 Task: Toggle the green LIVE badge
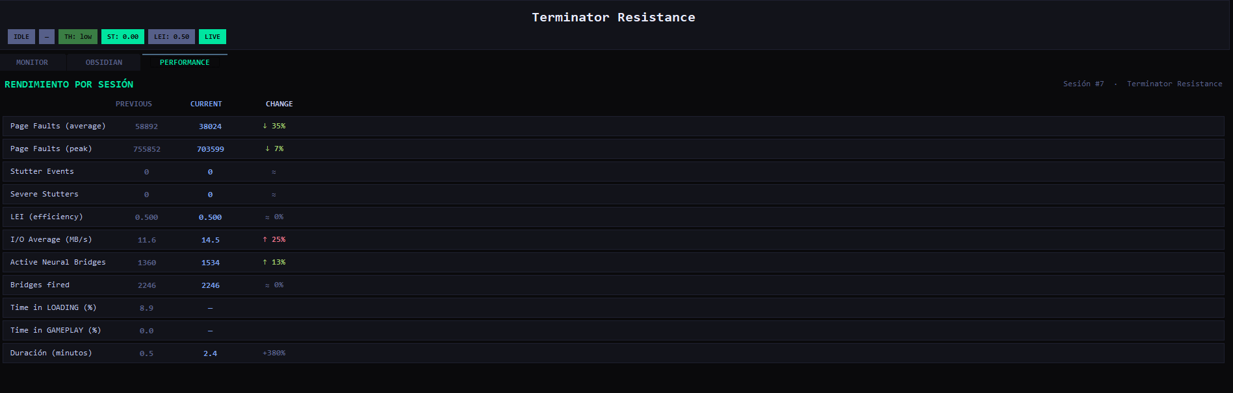pyautogui.click(x=213, y=37)
